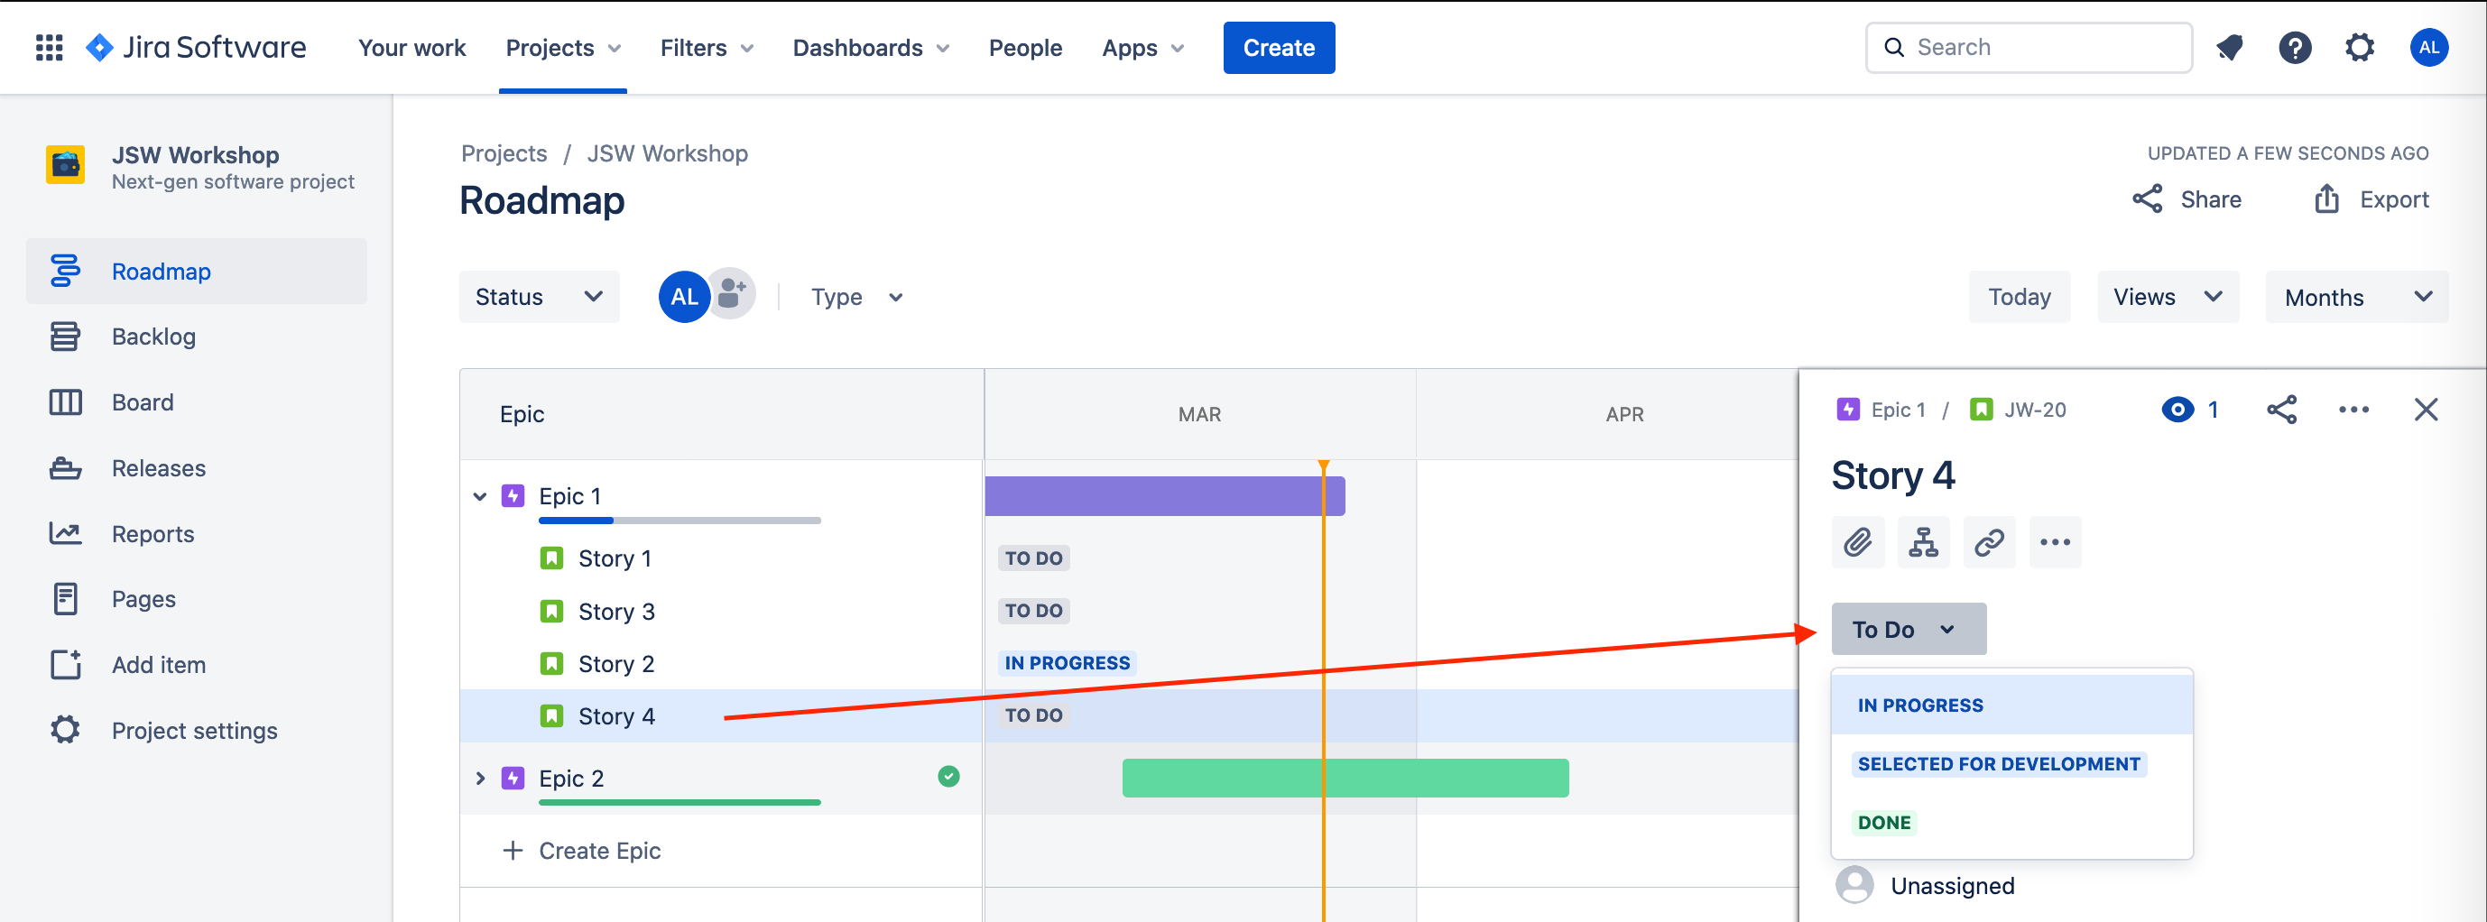Share the roadmap page
Screen dimensions: 2487x922
point(2187,198)
